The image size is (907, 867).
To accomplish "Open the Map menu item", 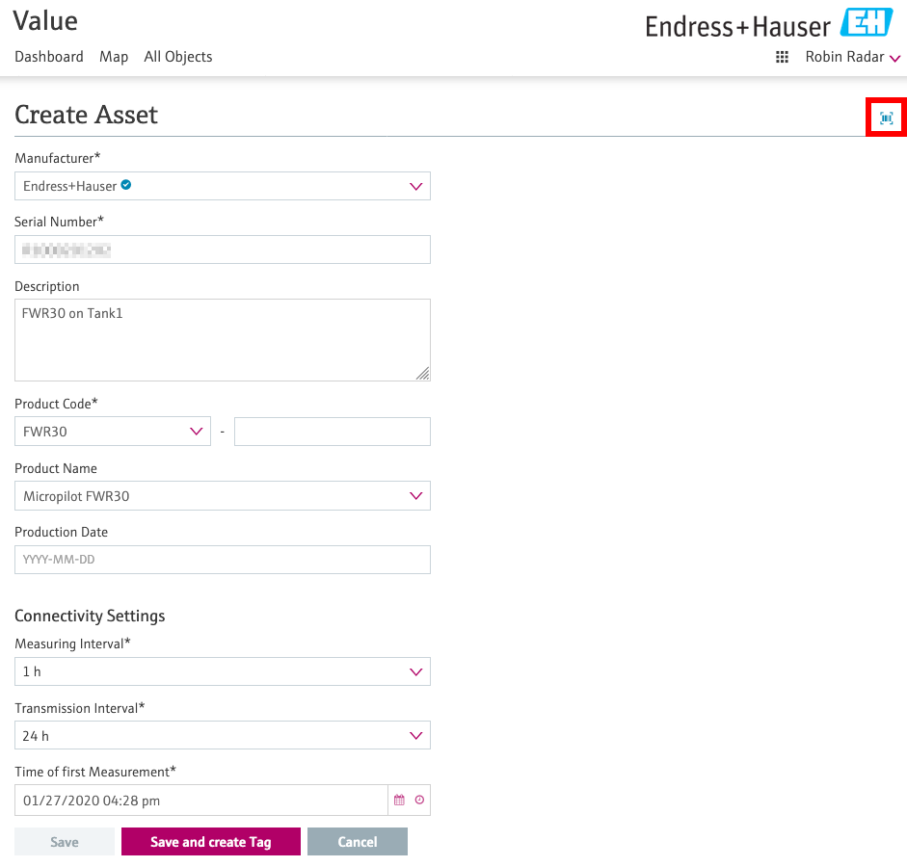I will [114, 57].
